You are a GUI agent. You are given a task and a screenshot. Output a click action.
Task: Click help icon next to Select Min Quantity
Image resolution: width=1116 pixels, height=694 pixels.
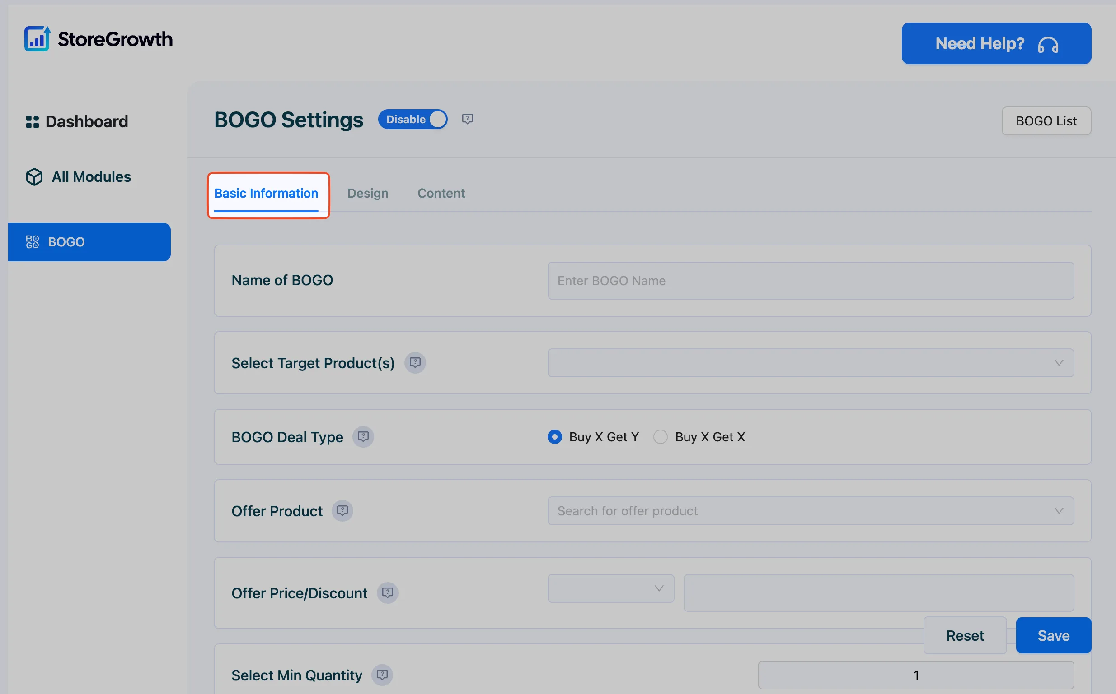click(x=382, y=675)
